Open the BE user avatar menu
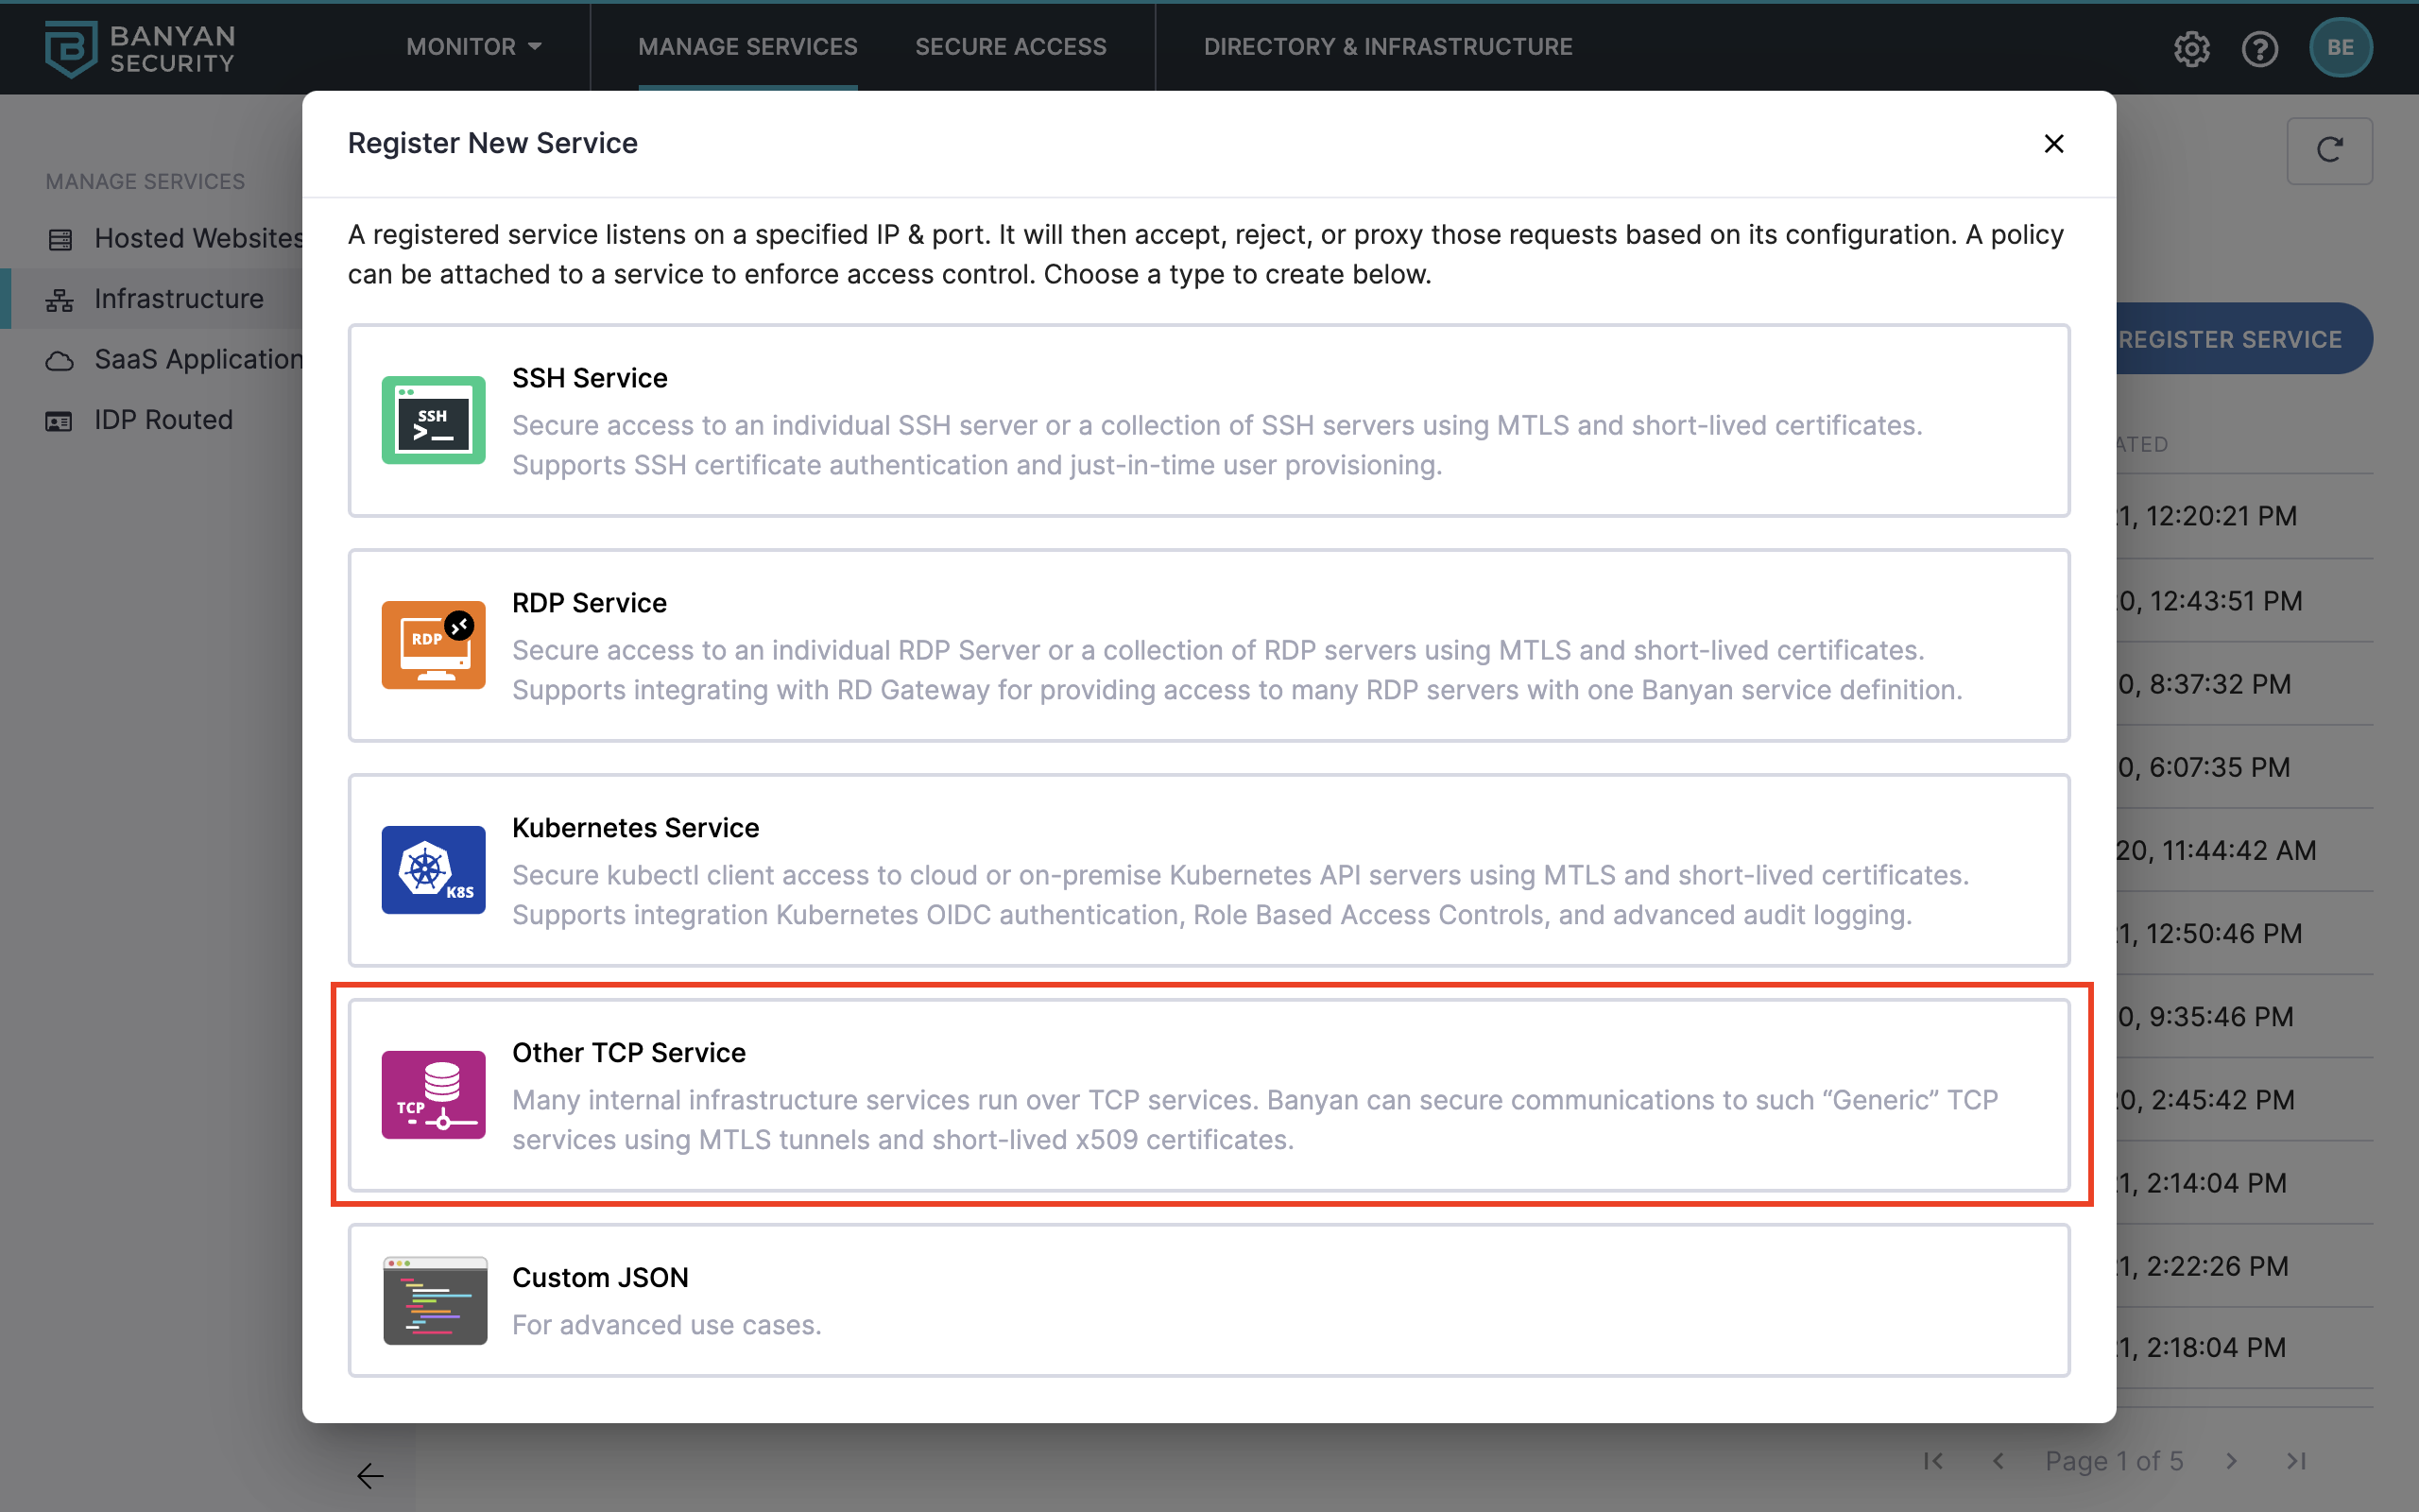 [2340, 48]
